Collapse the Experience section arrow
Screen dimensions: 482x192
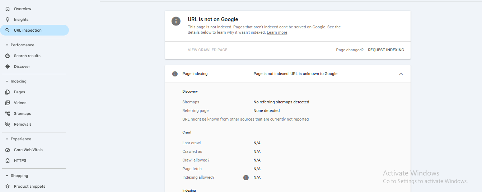7,139
